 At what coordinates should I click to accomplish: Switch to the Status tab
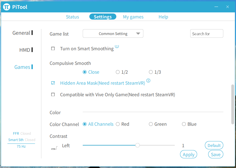pyautogui.click(x=73, y=17)
